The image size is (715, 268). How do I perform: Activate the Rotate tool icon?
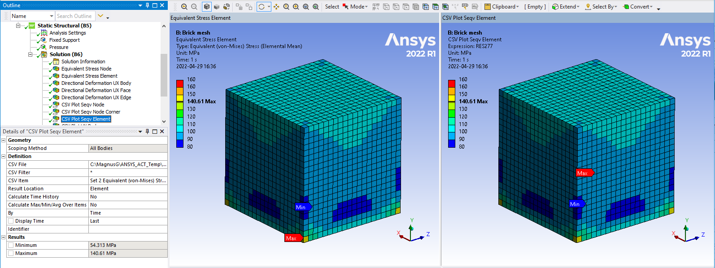tap(261, 7)
